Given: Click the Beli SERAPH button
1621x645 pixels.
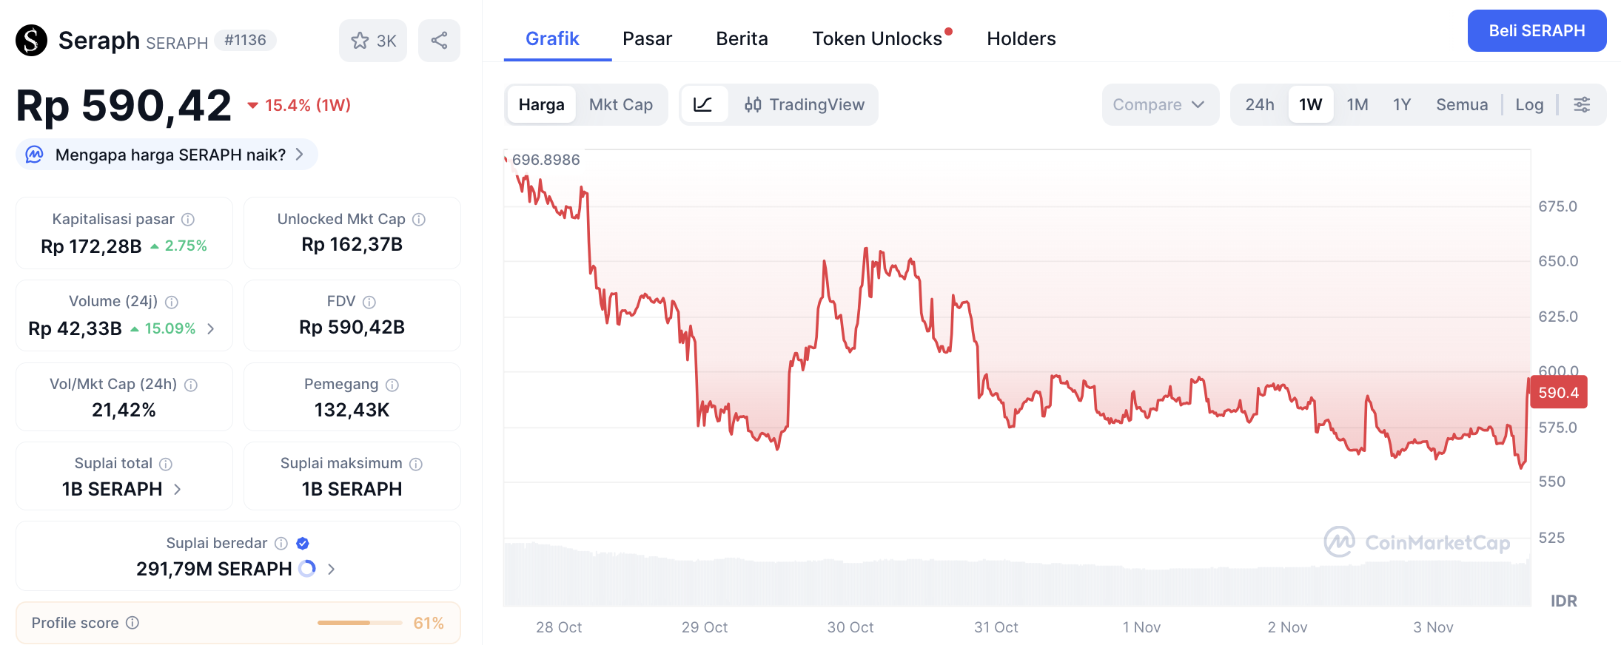Looking at the screenshot, I should pos(1537,31).
